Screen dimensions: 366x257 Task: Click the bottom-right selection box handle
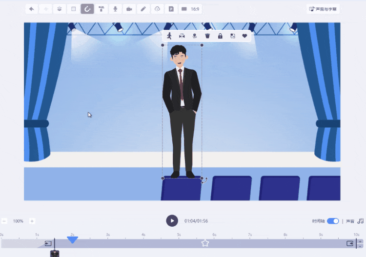pyautogui.click(x=202, y=178)
